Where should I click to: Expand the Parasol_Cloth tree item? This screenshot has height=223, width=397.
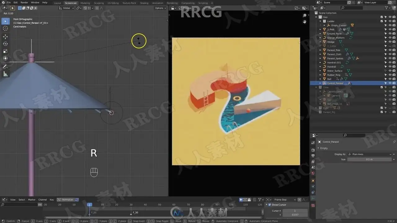click(x=320, y=54)
